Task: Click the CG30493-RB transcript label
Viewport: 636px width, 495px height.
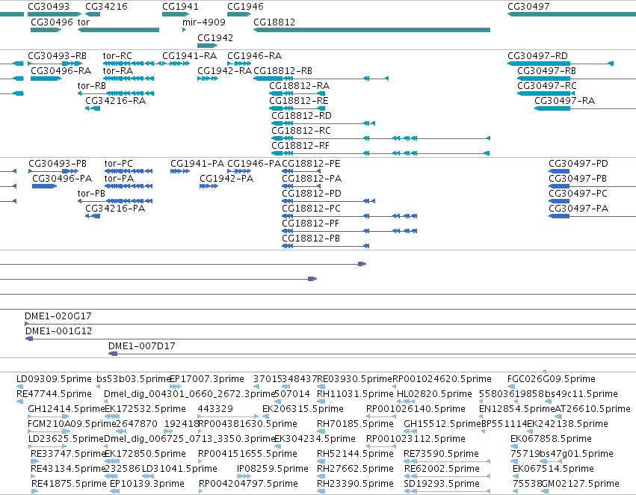Action: click(x=58, y=55)
